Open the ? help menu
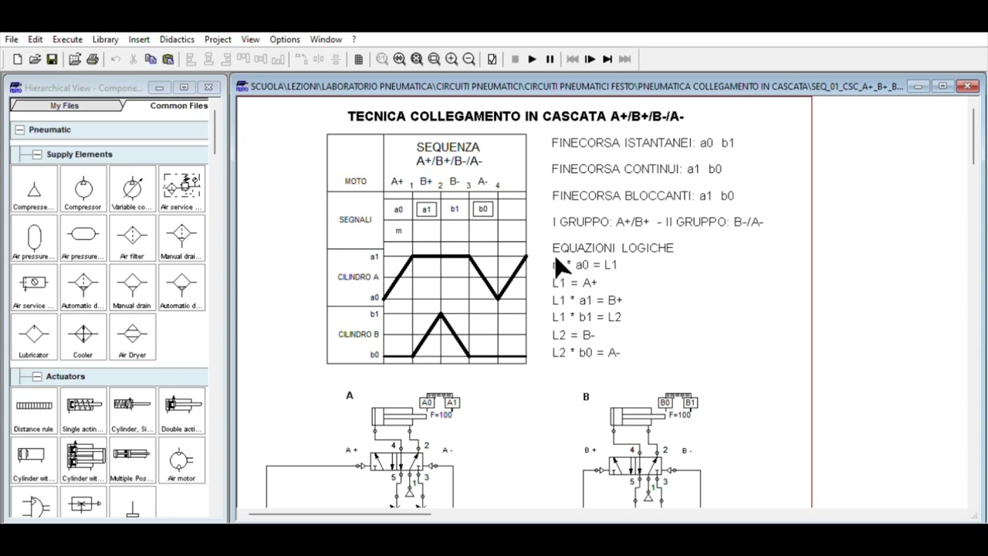988x556 pixels. 354,39
